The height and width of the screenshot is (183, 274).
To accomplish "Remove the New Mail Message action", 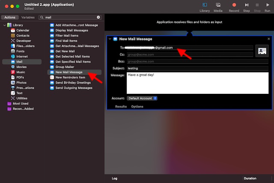I will (x=268, y=39).
